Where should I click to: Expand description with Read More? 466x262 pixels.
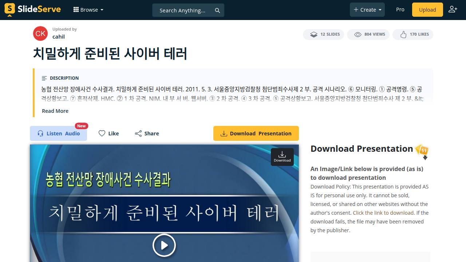55,111
